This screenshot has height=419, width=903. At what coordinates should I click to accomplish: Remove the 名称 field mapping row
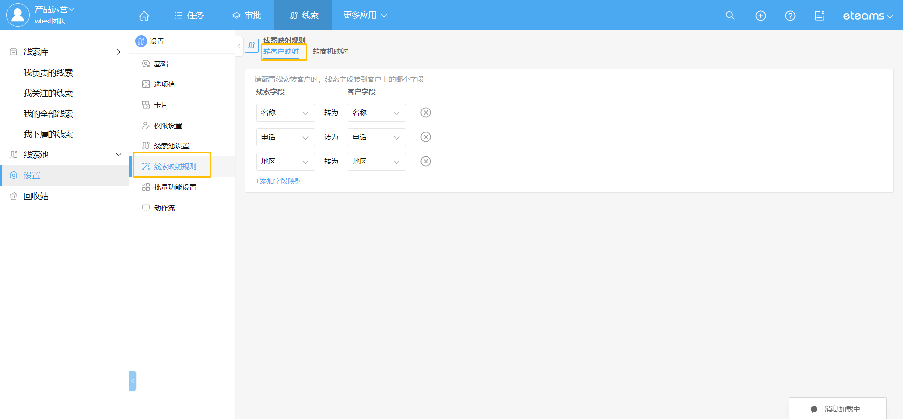[426, 113]
